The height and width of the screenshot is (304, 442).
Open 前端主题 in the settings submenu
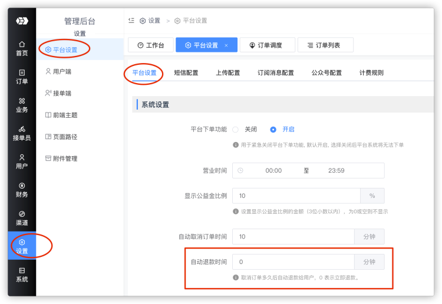(80, 115)
